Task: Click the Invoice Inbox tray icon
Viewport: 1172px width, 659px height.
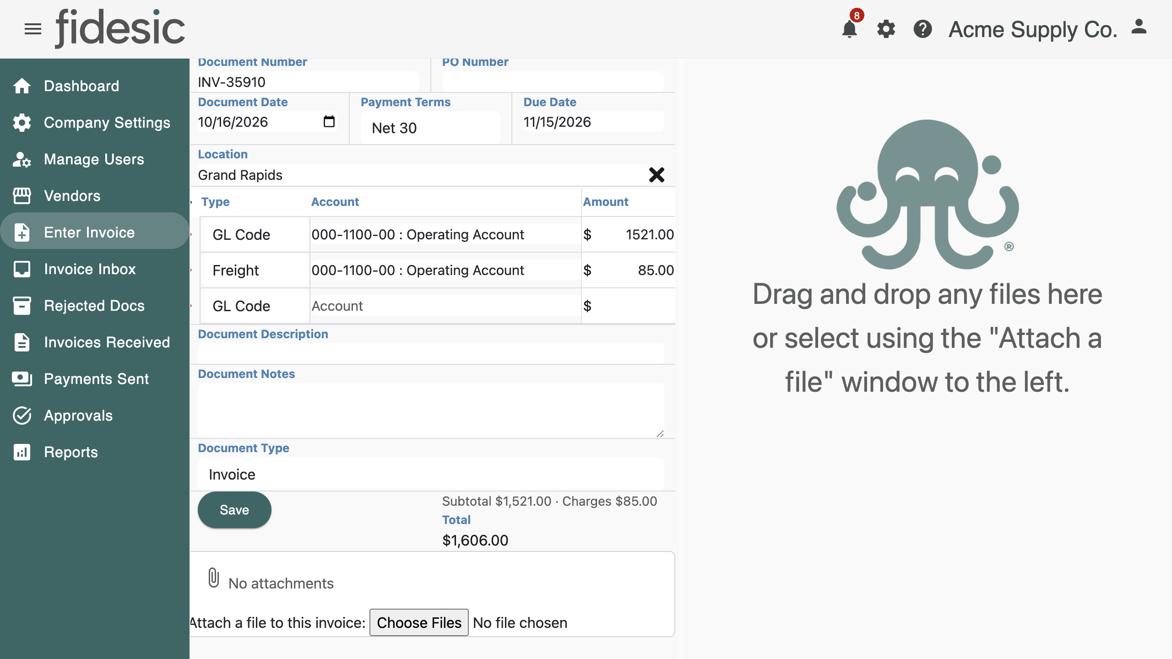Action: click(x=22, y=269)
